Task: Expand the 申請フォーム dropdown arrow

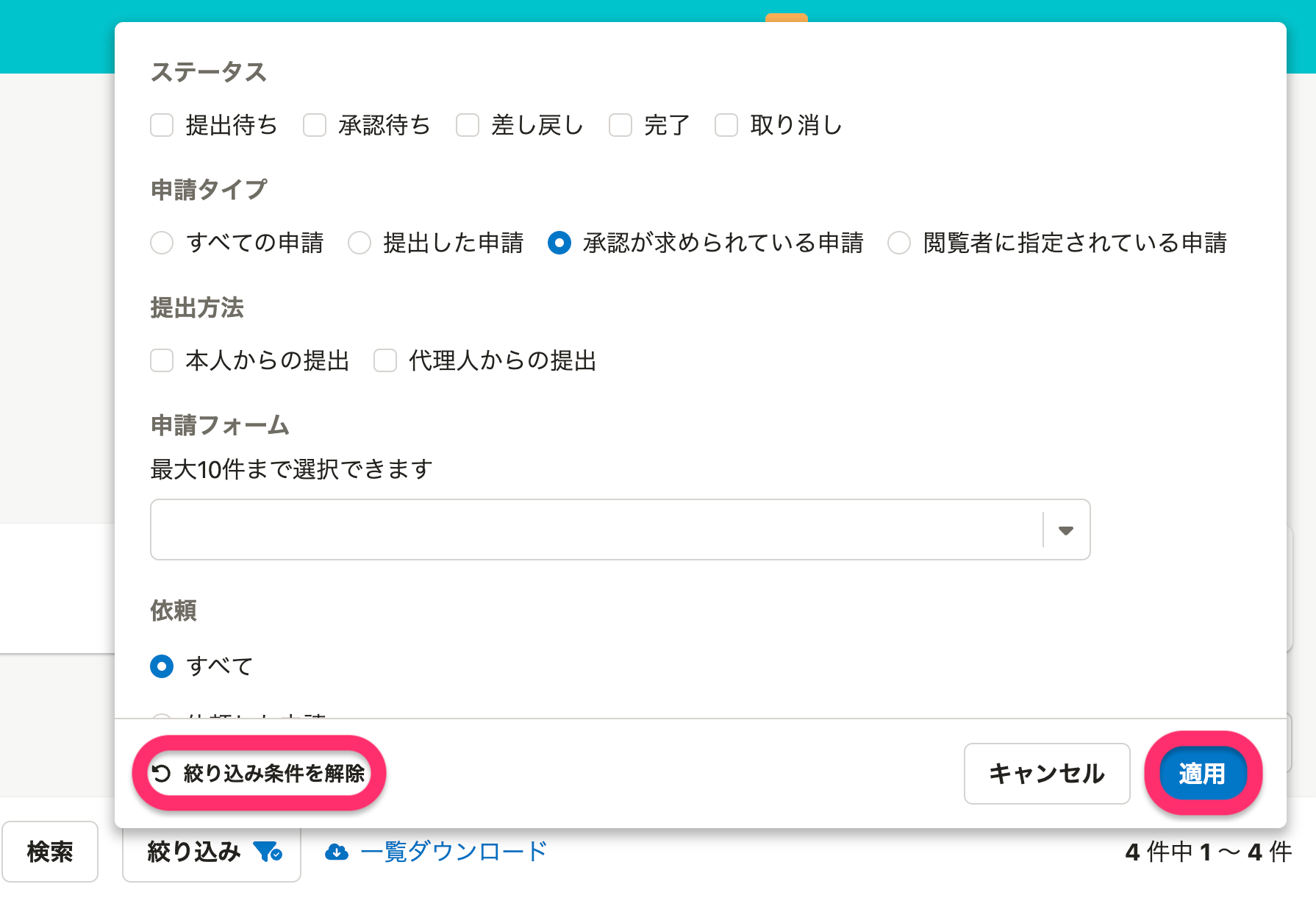Action: pos(1065,530)
